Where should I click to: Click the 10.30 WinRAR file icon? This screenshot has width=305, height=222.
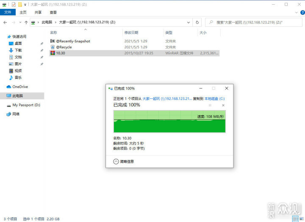(53, 53)
